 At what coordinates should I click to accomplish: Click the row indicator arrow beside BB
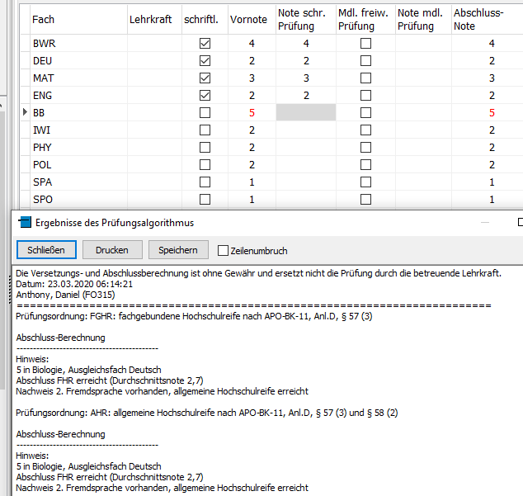(25, 112)
